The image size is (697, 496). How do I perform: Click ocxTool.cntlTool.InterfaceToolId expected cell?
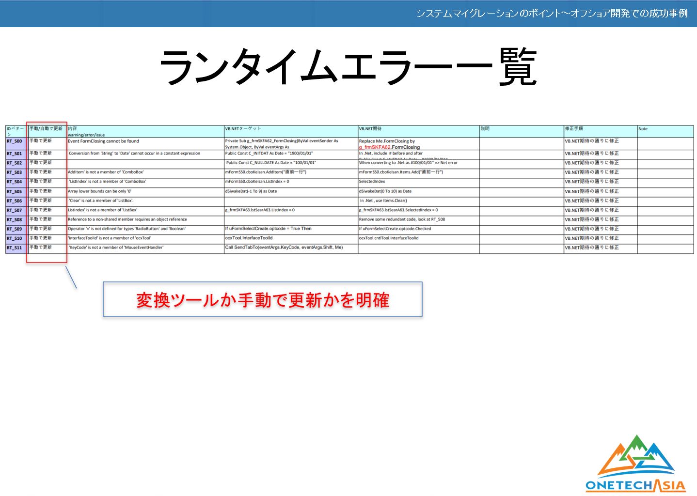tap(419, 239)
